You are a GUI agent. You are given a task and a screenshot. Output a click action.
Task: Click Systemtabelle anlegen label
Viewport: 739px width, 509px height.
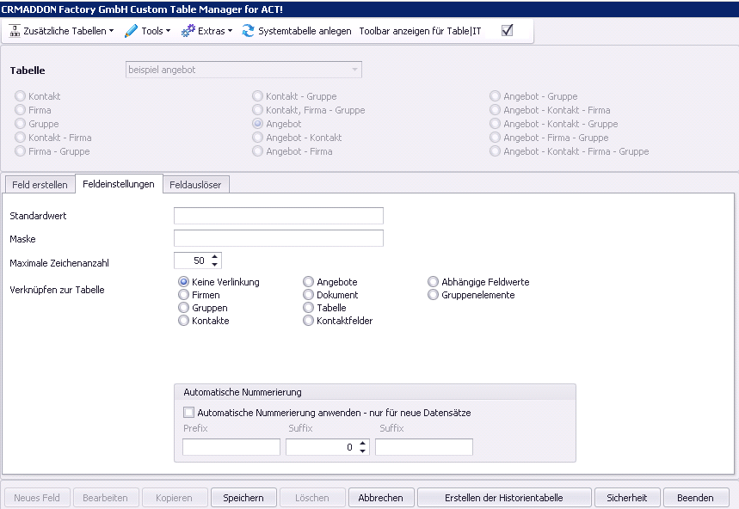[305, 31]
